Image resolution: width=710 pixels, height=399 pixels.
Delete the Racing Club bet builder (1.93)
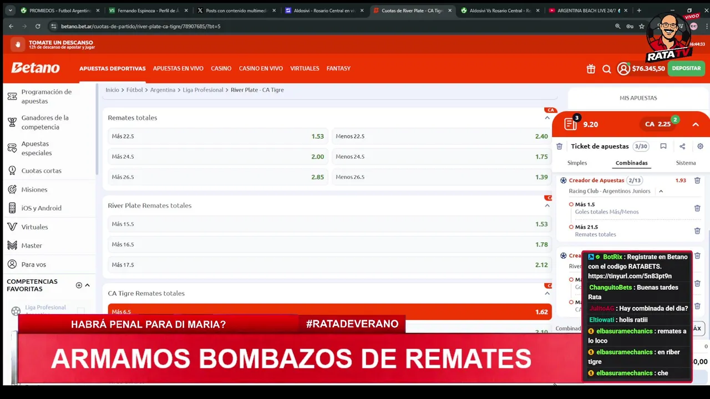pos(697,180)
